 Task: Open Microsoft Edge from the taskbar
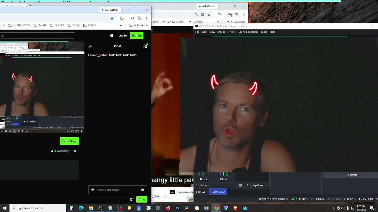click(81, 208)
